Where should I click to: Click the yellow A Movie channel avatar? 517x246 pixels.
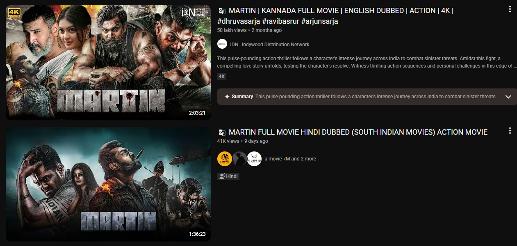224,159
